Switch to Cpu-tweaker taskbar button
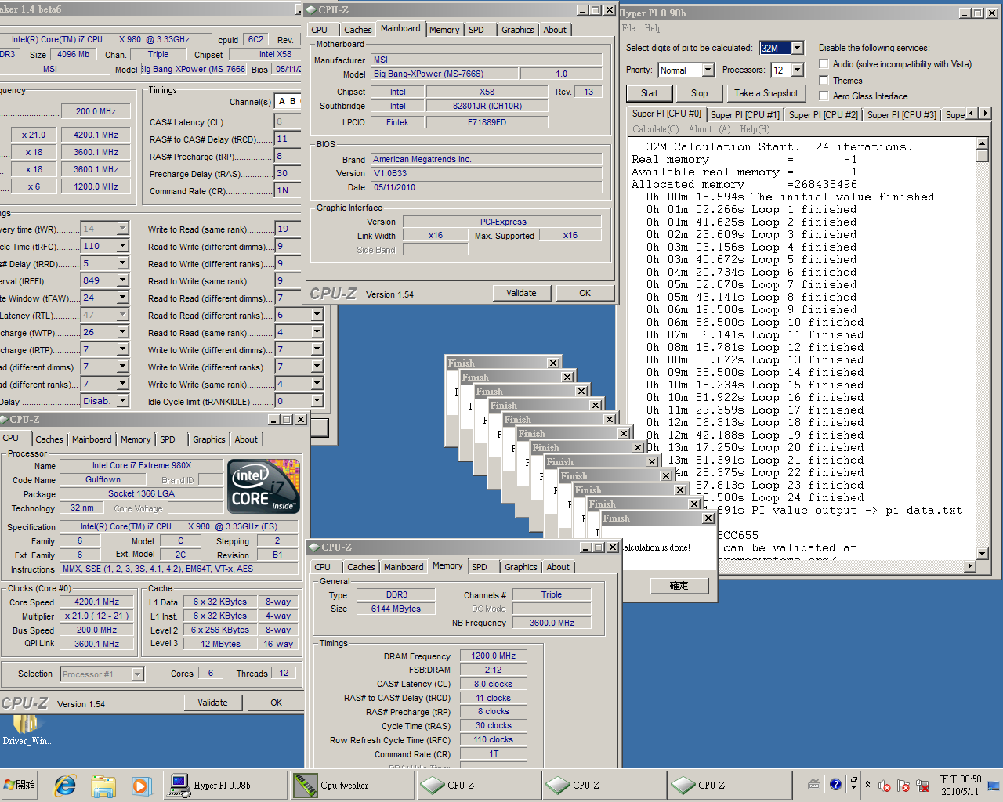Image resolution: width=1003 pixels, height=802 pixels. coord(351,785)
